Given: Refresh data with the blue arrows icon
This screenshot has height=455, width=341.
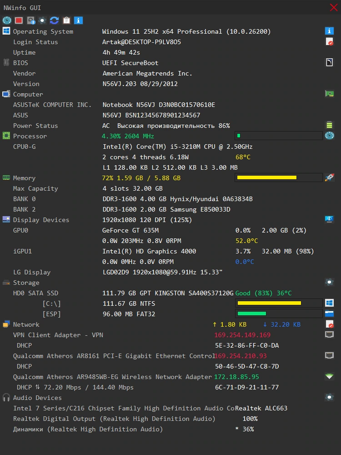Looking at the screenshot, I should 54,20.
